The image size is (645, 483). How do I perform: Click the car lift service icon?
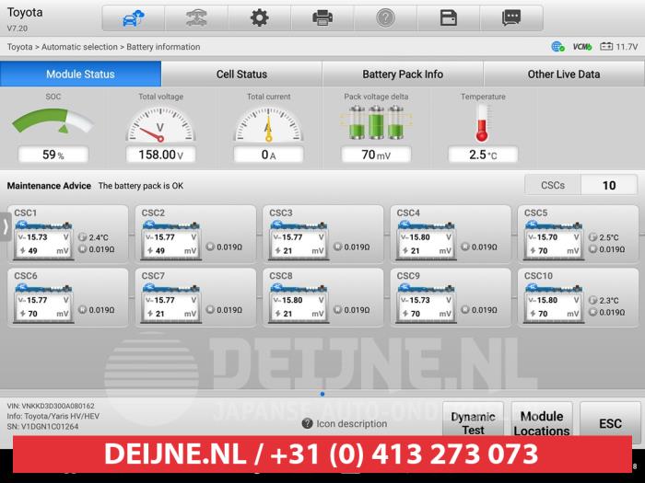point(196,17)
